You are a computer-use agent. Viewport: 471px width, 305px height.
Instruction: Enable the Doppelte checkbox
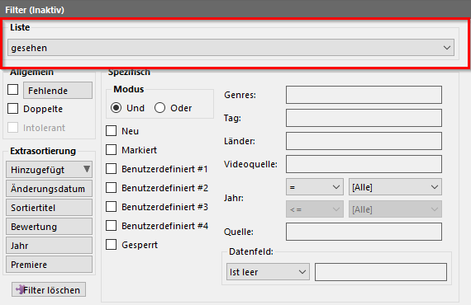click(x=13, y=109)
